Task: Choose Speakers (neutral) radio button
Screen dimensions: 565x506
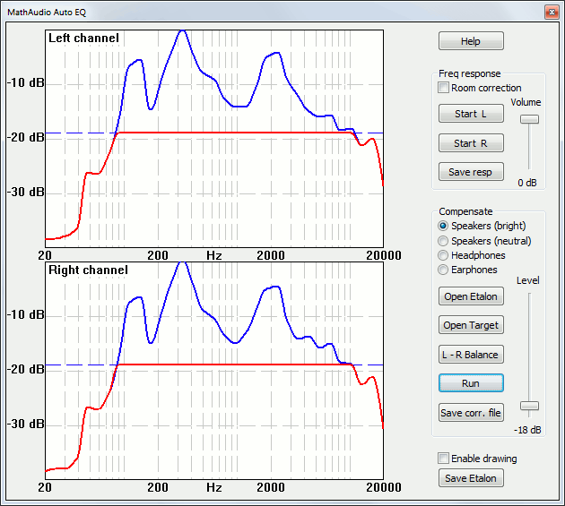Action: point(443,241)
